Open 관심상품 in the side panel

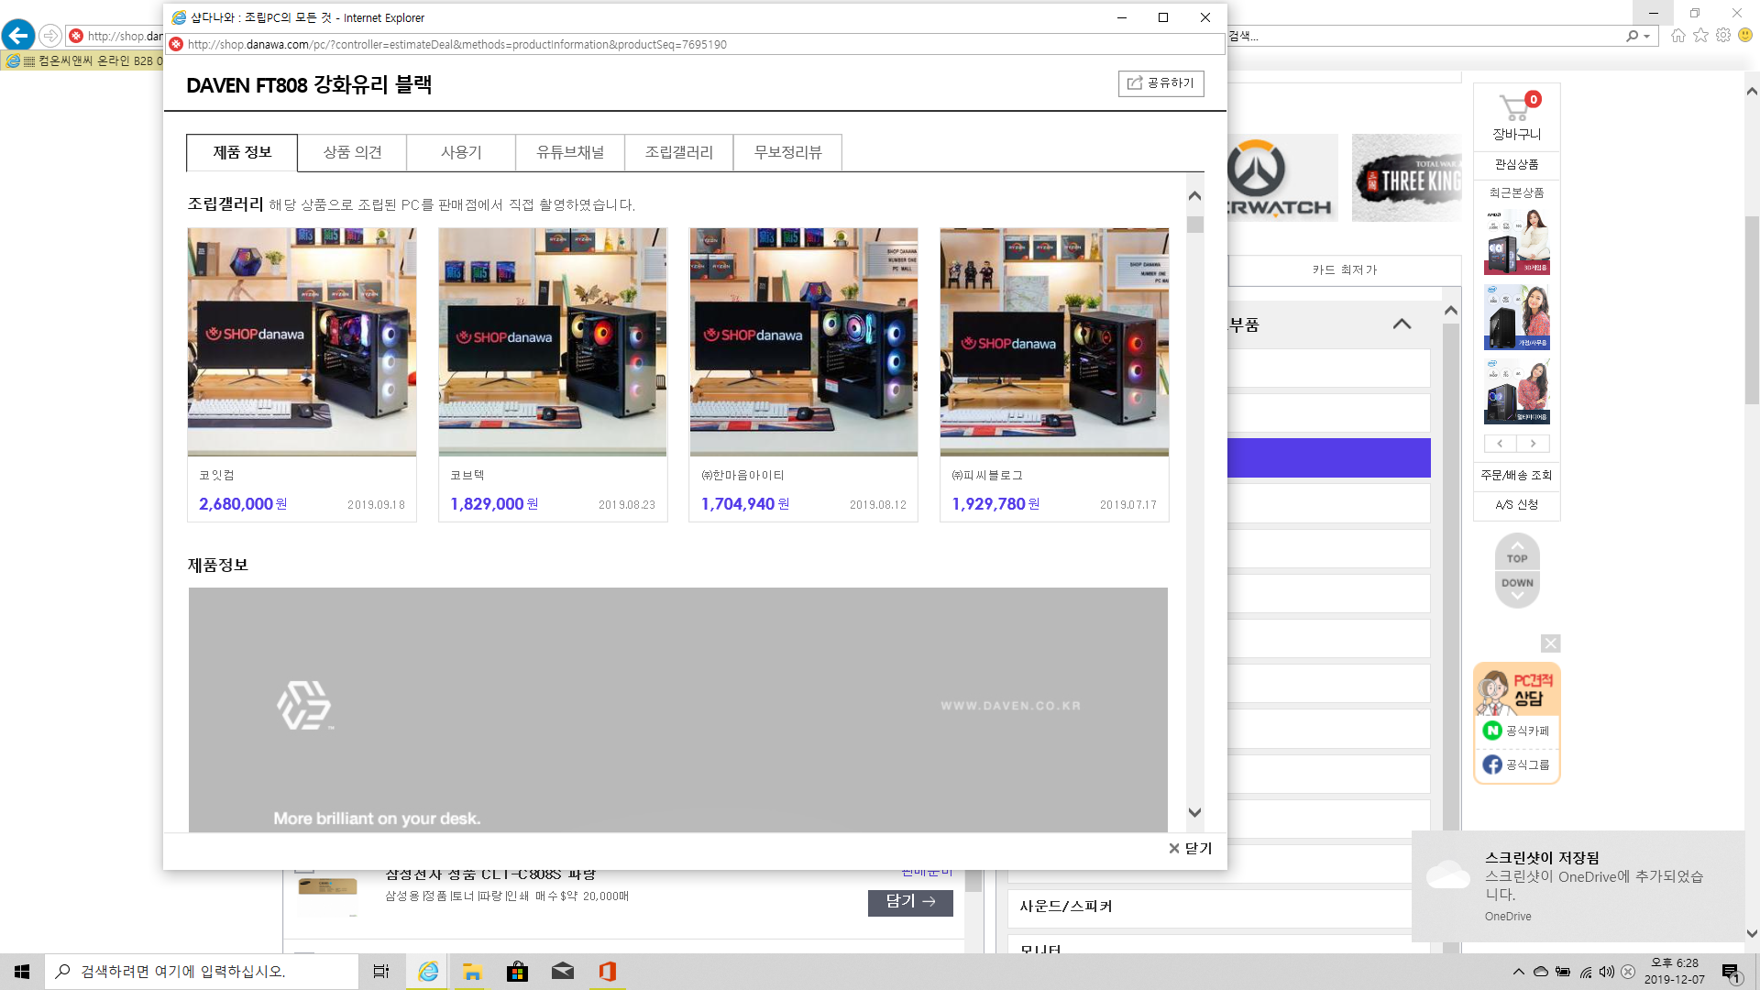tap(1517, 164)
